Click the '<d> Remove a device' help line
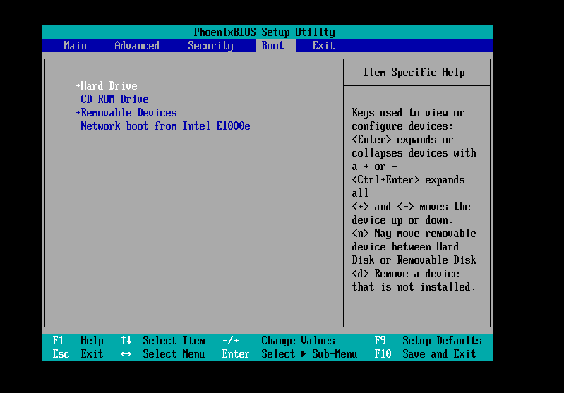564x393 pixels. (405, 274)
